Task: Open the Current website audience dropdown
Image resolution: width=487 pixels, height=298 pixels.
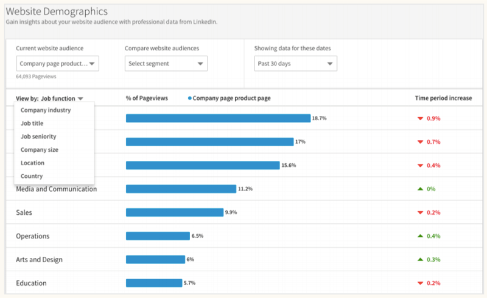Action: pyautogui.click(x=57, y=64)
